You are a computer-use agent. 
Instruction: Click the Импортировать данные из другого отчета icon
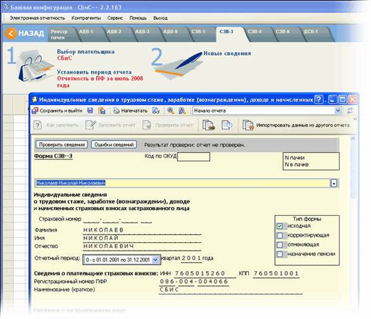coord(248,125)
